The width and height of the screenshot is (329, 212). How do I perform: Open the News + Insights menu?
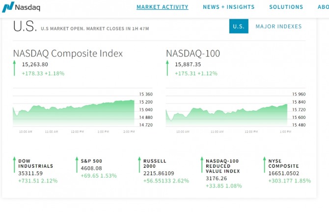(228, 7)
